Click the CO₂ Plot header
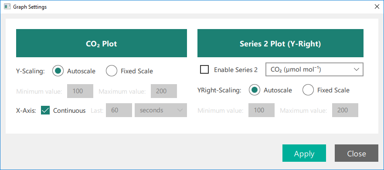384x170 pixels. click(x=102, y=43)
